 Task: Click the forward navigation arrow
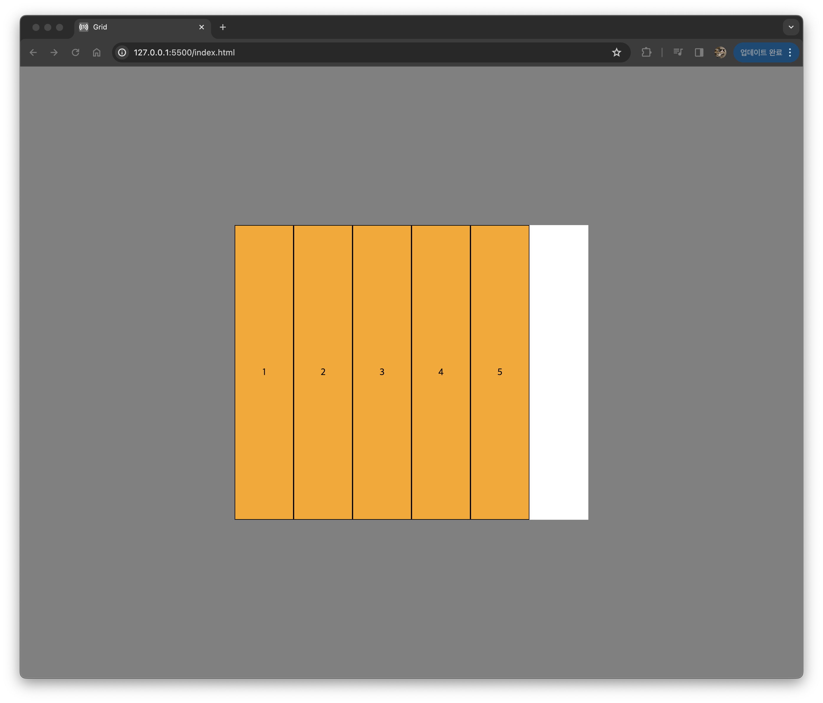[55, 52]
